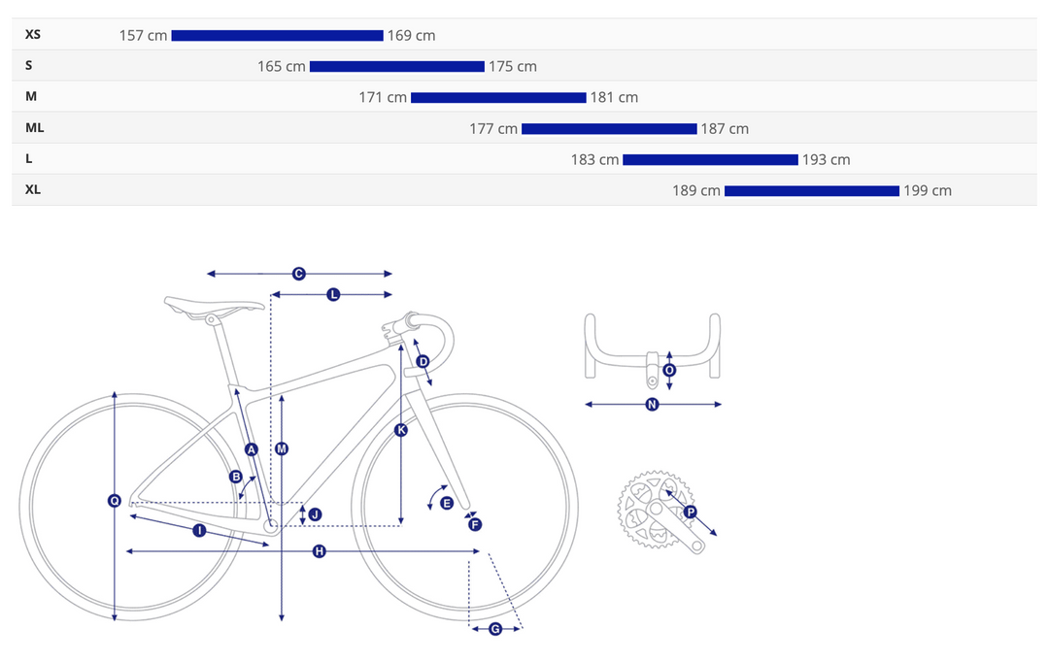The image size is (1049, 662).
Task: Click the 165 cm label in S row
Action: point(282,67)
